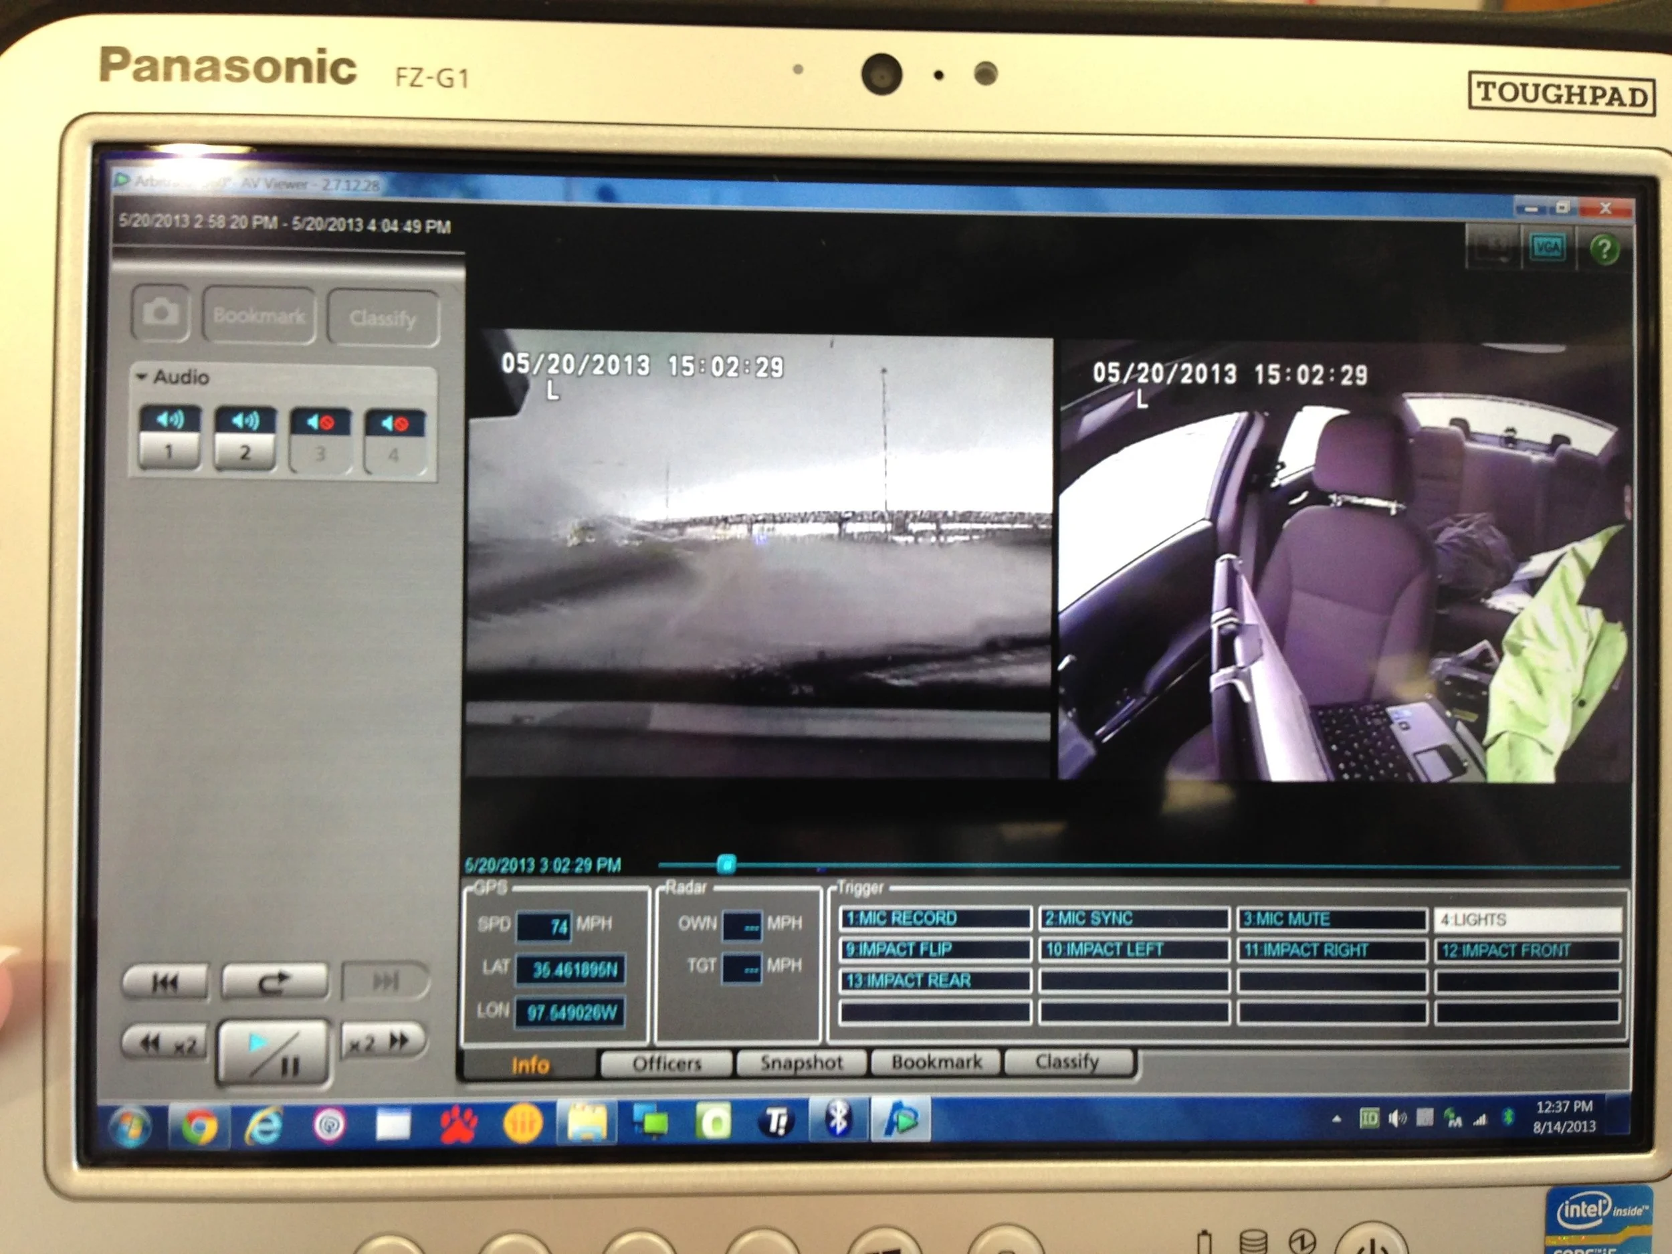This screenshot has width=1672, height=1254.
Task: Click the radar OWN speed field
Action: pos(742,926)
